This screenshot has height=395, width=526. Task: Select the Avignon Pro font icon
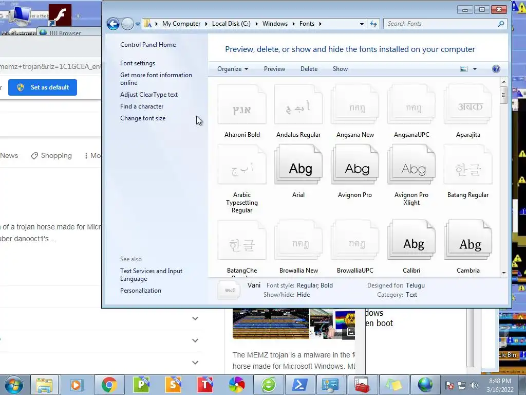point(355,165)
